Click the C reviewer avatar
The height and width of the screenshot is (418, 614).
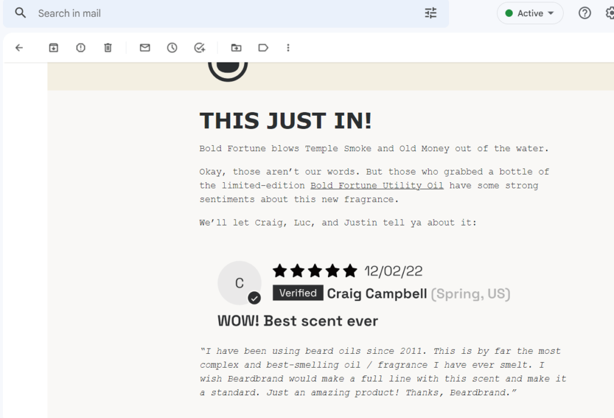coord(239,283)
